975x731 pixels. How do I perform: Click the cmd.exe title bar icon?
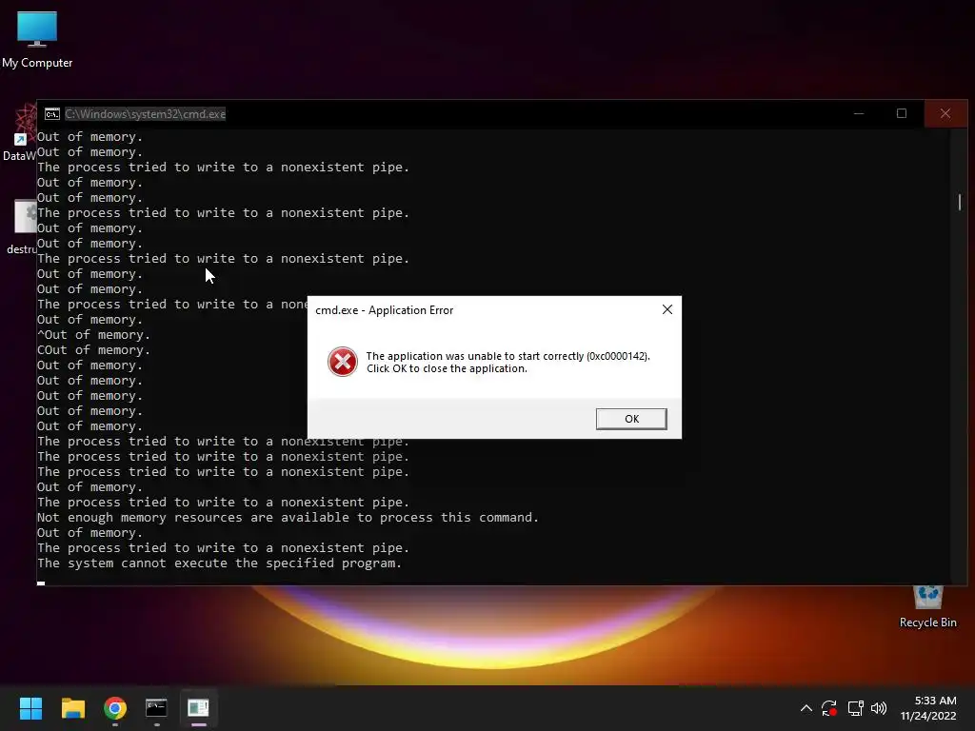click(x=52, y=114)
